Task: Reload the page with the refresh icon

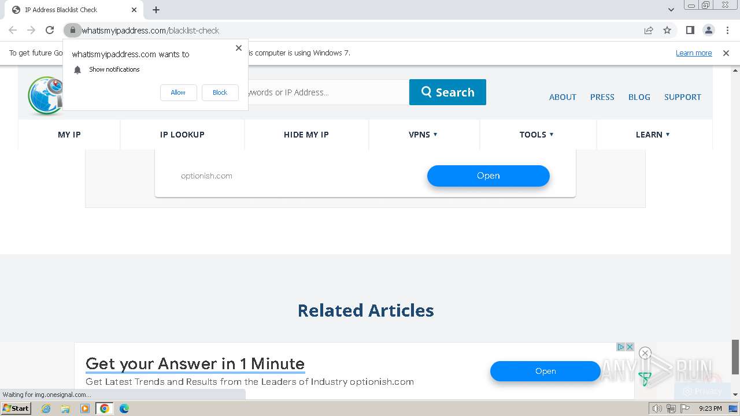Action: tap(50, 30)
